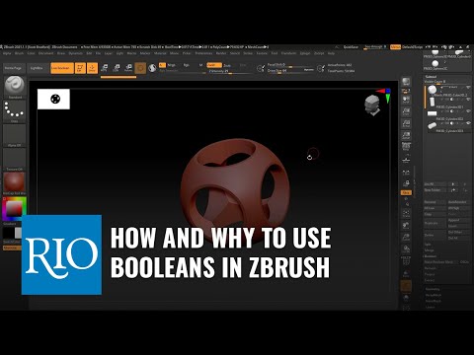Open the Transform menu
The width and height of the screenshot is (474, 355).
pyautogui.click(x=288, y=53)
